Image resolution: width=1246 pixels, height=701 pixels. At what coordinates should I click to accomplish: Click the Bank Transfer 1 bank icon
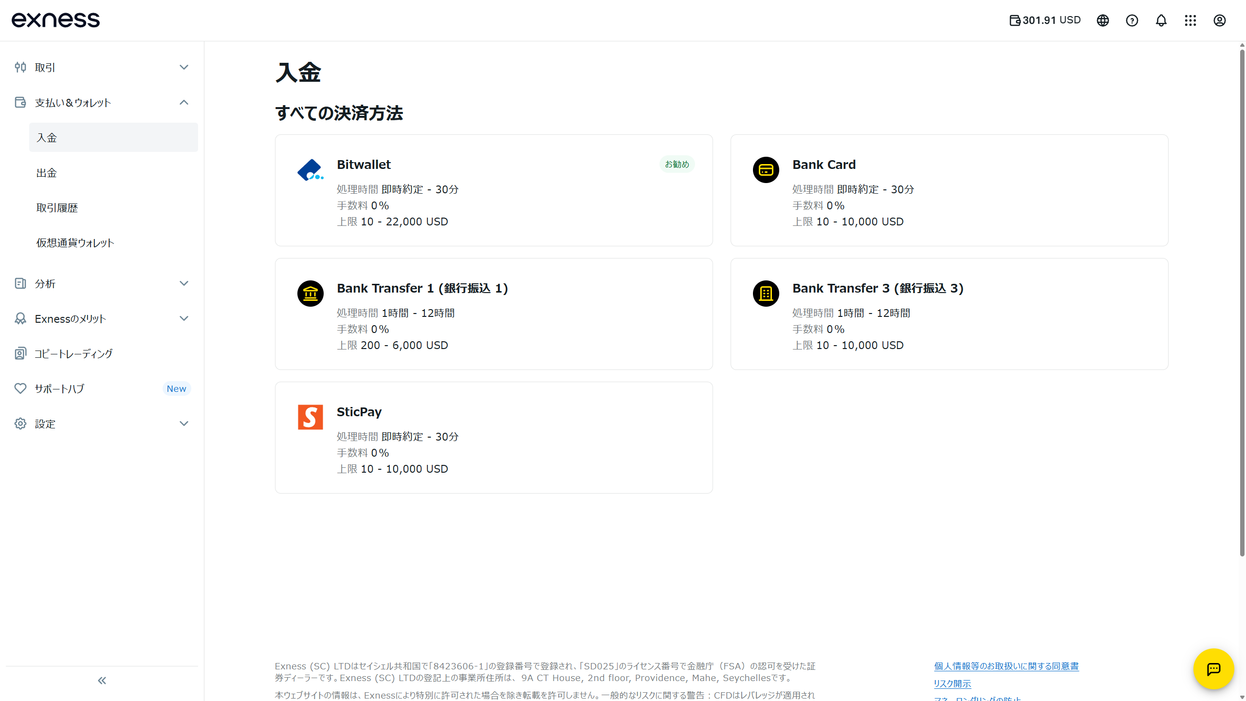311,294
